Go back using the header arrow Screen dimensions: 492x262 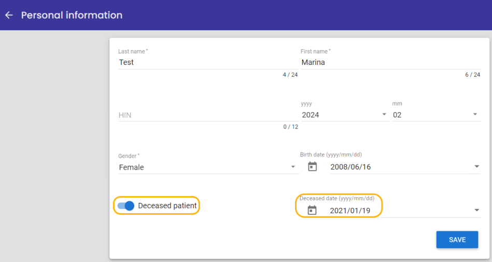[9, 15]
